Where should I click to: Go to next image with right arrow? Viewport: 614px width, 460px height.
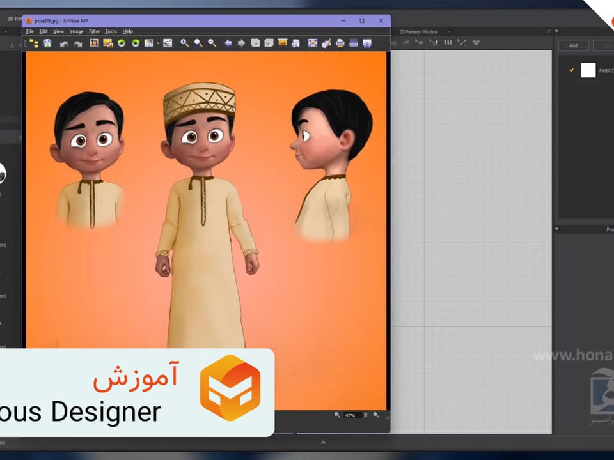pos(241,43)
